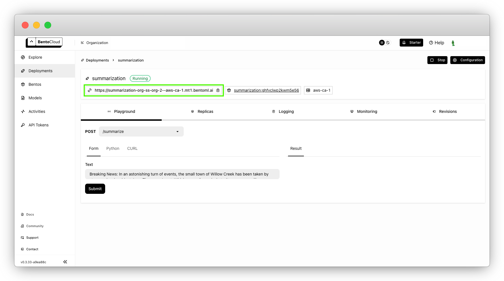Open the summarization:ghfvclwp2kwm5e56 bento link
Viewport: 504px width, 281px height.
[x=266, y=90]
